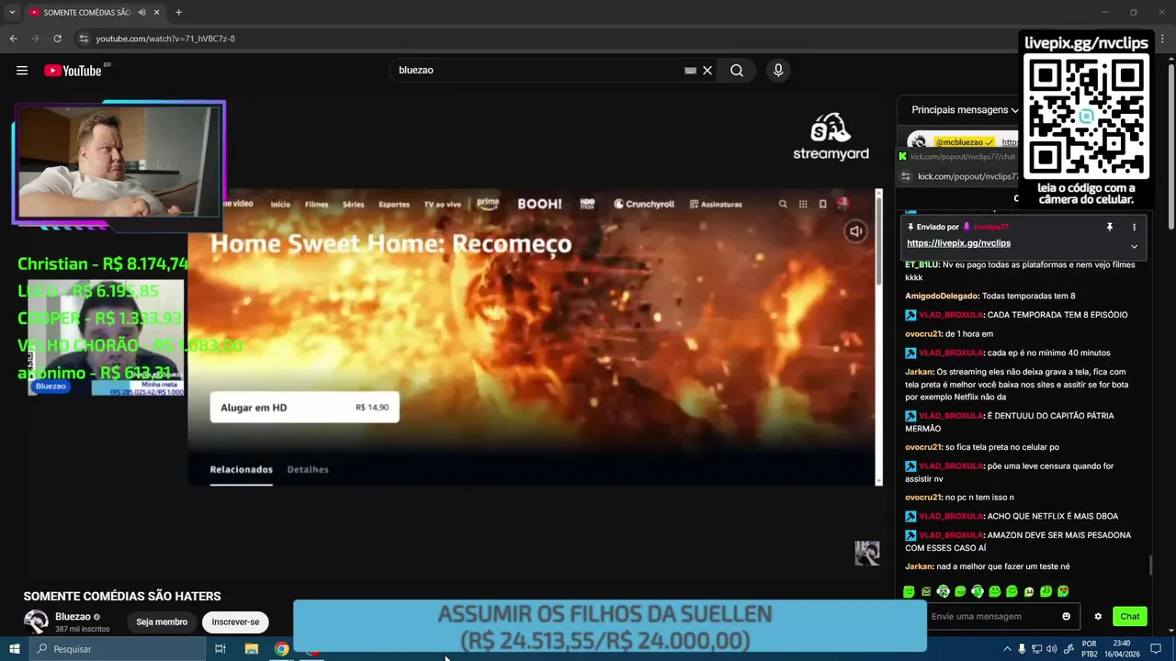Mute the tab via speaker icon
The image size is (1176, 661).
click(141, 13)
